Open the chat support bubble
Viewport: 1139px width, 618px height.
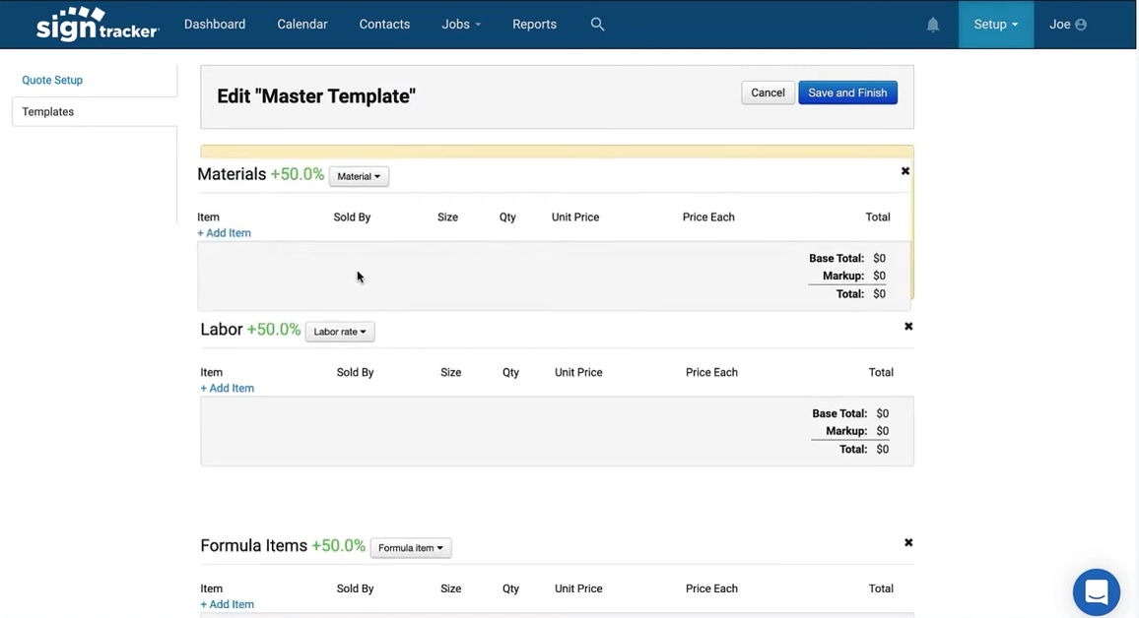tap(1097, 591)
